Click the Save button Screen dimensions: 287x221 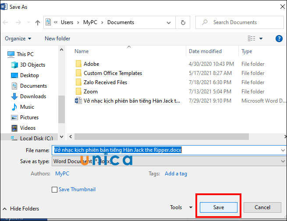218,207
